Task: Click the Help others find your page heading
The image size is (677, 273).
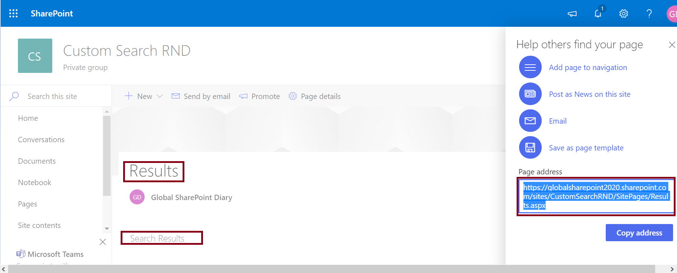Action: click(580, 45)
